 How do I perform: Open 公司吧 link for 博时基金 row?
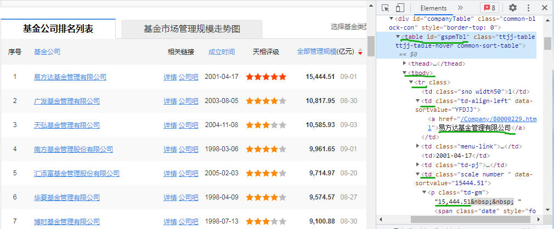coord(188,222)
